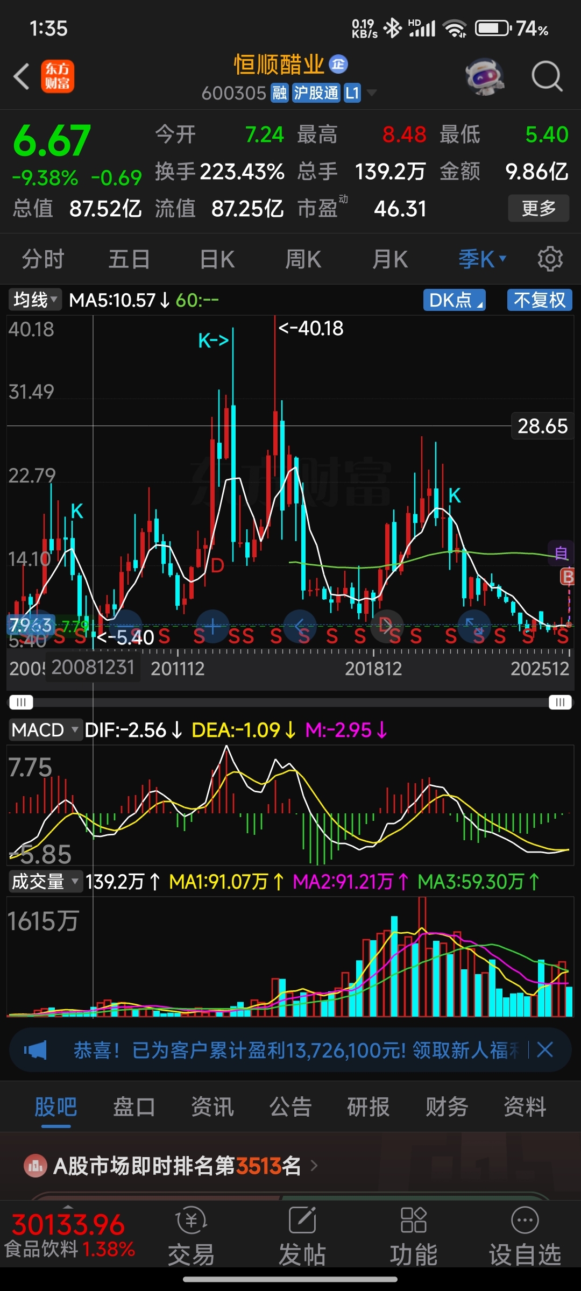The height and width of the screenshot is (1291, 581).
Task: Tap the L1 level badge
Action: (352, 93)
